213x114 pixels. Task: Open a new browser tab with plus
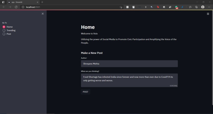[42, 2]
